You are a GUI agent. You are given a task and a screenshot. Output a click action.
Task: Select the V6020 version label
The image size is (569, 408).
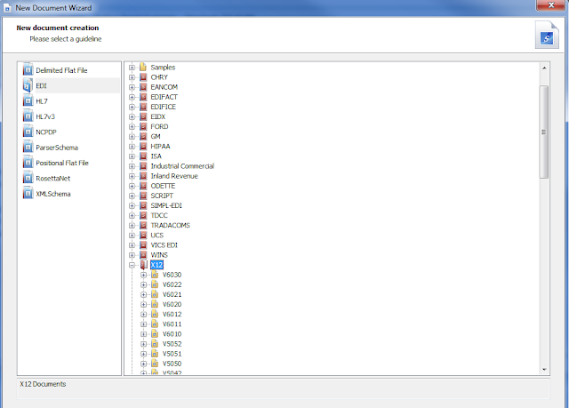tap(172, 304)
